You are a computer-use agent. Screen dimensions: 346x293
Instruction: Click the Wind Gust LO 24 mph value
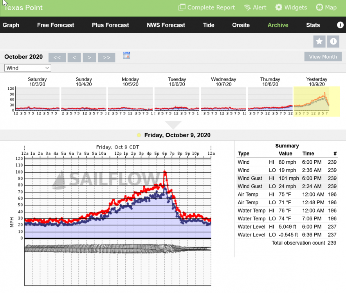point(287,186)
